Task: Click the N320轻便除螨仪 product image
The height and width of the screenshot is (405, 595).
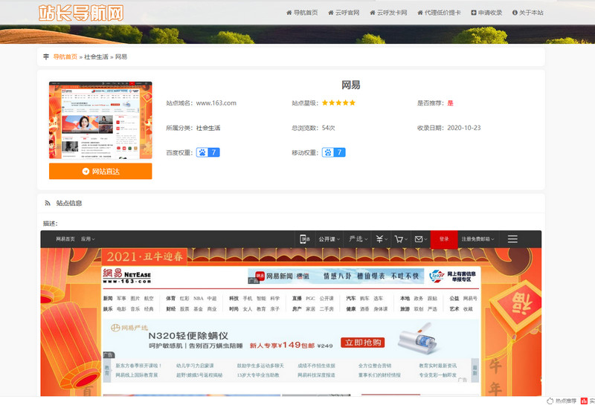Action: tap(418, 339)
